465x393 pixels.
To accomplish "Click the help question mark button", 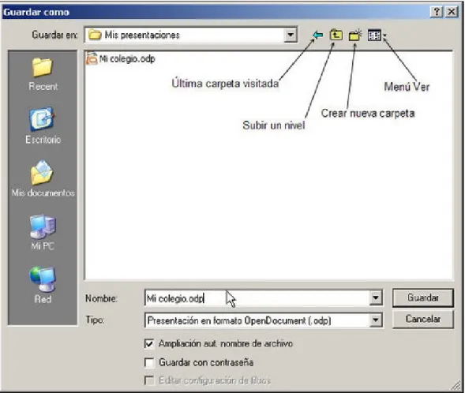I will [437, 12].
